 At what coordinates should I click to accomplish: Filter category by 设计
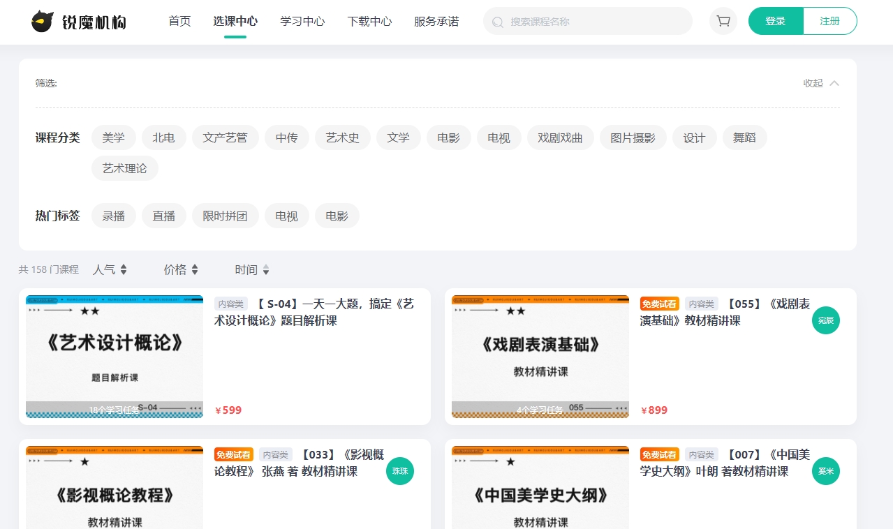click(695, 137)
